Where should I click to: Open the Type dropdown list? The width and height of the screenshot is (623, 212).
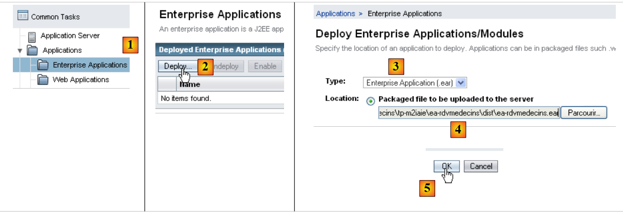pos(460,83)
